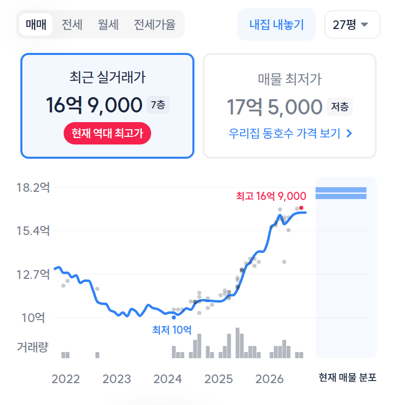Click the red highest price dot on chart
The width and height of the screenshot is (397, 405).
point(301,208)
